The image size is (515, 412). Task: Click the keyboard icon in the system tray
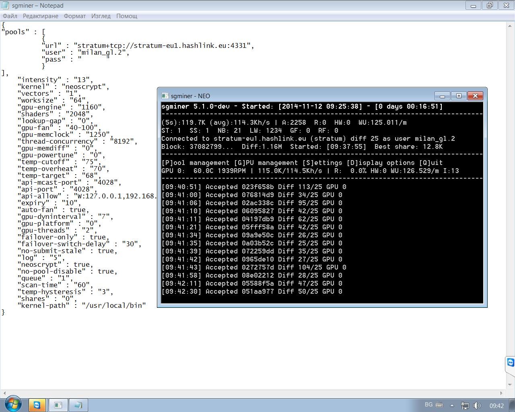click(439, 405)
